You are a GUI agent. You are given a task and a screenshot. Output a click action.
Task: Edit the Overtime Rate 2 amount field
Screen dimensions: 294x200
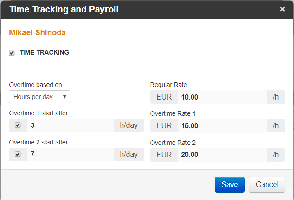pyautogui.click(x=222, y=155)
